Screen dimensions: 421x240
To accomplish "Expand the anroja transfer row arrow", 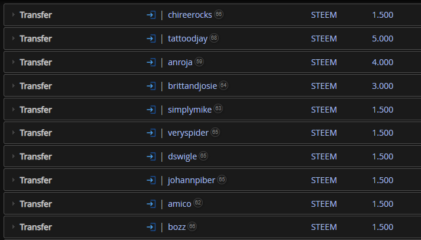I will (14, 62).
